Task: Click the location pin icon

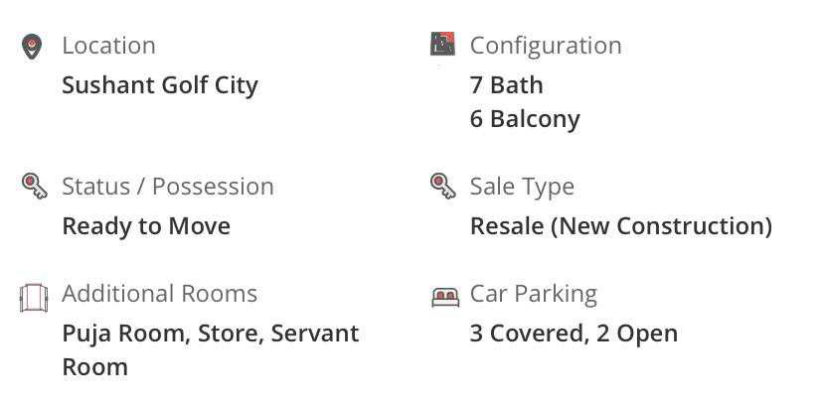Action: [x=33, y=47]
